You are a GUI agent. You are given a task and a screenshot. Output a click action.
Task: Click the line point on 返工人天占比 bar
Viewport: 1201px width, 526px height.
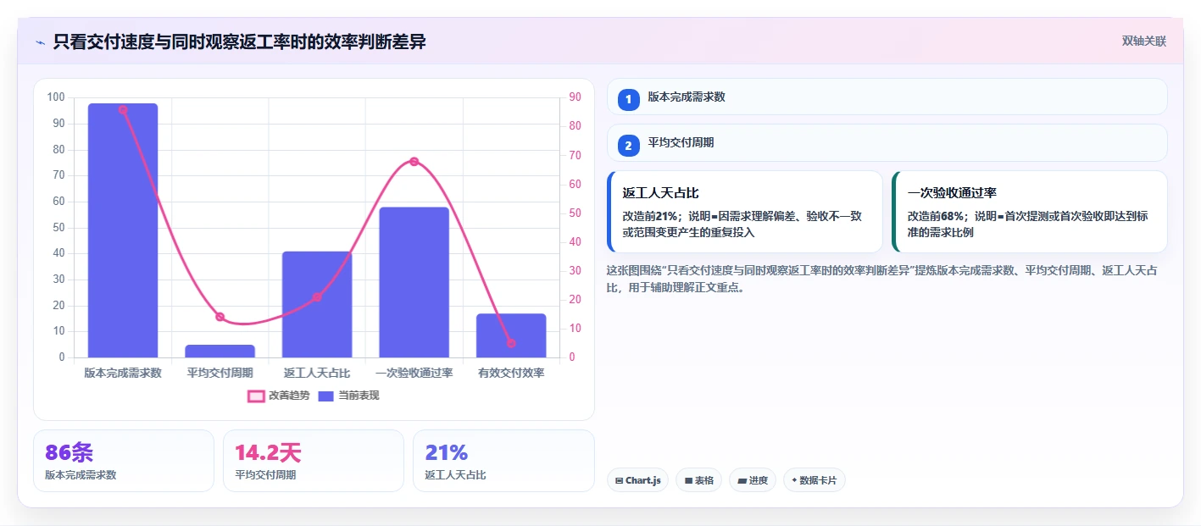[317, 296]
